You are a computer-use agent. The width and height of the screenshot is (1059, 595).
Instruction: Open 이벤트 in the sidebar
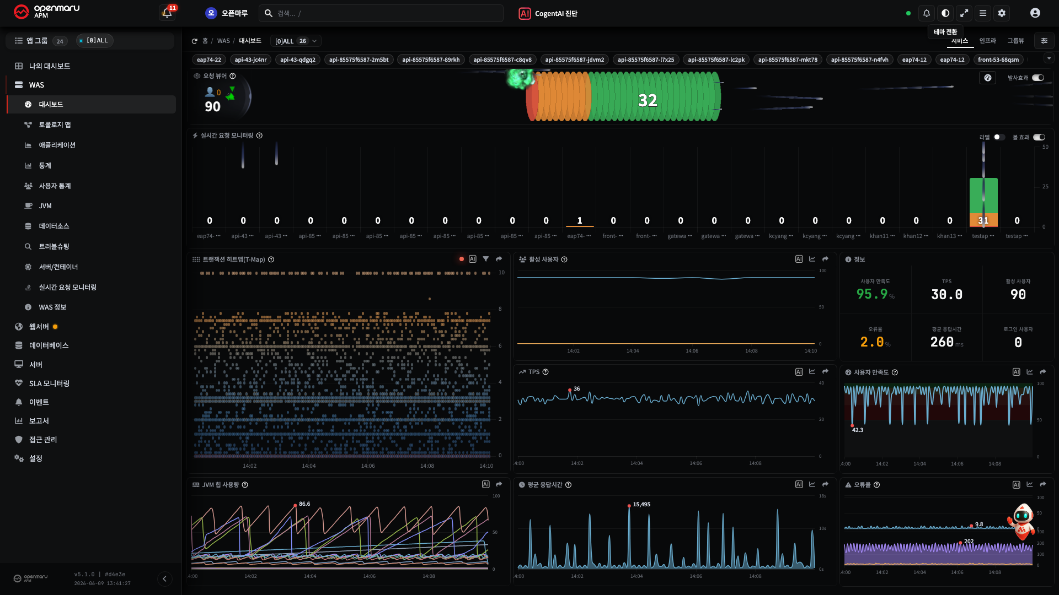(39, 402)
